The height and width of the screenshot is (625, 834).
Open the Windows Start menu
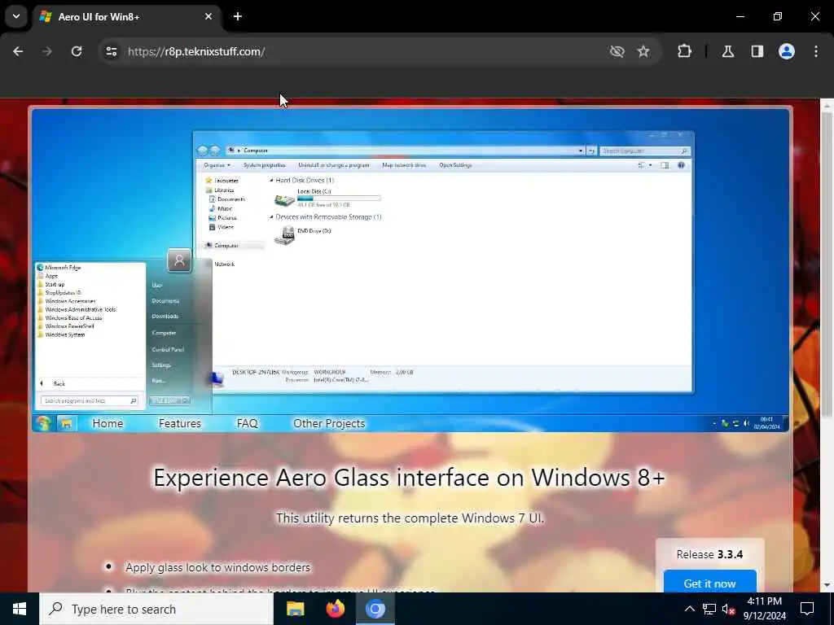click(20, 609)
